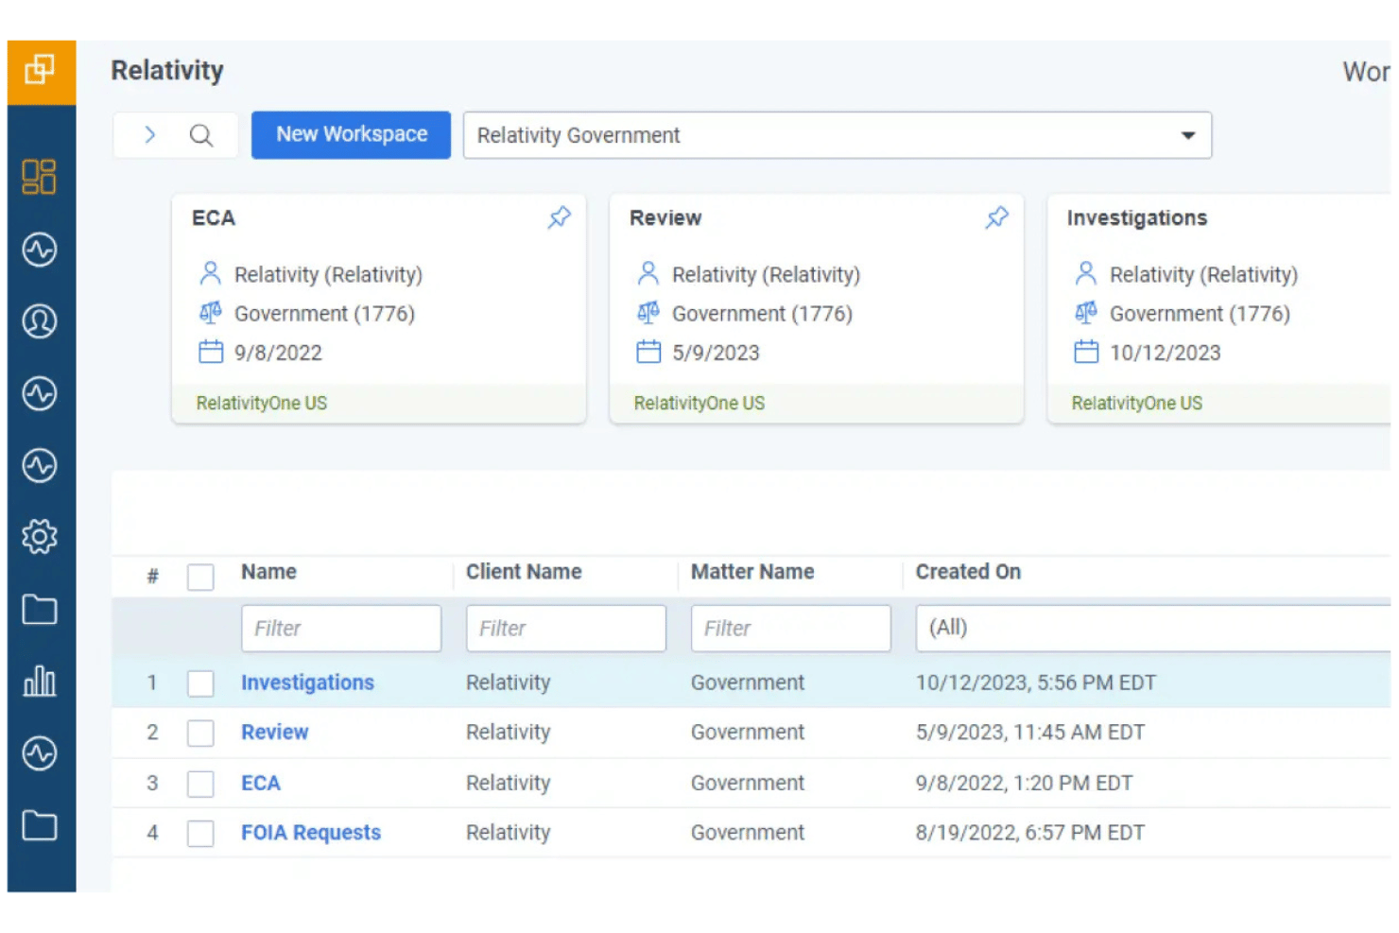The height and width of the screenshot is (933, 1399).
Task: Click the Government matter cell in the ECA row
Action: coord(748,783)
